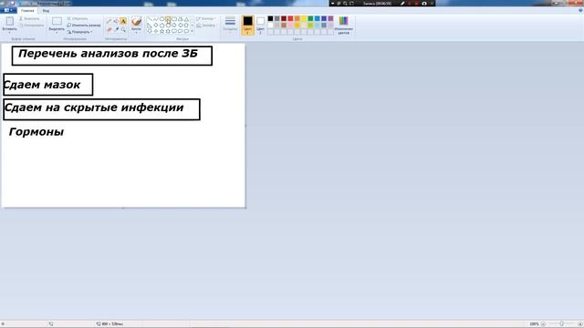Click the Brushes (Кисти) icon
This screenshot has width=584, height=328.
(136, 21)
